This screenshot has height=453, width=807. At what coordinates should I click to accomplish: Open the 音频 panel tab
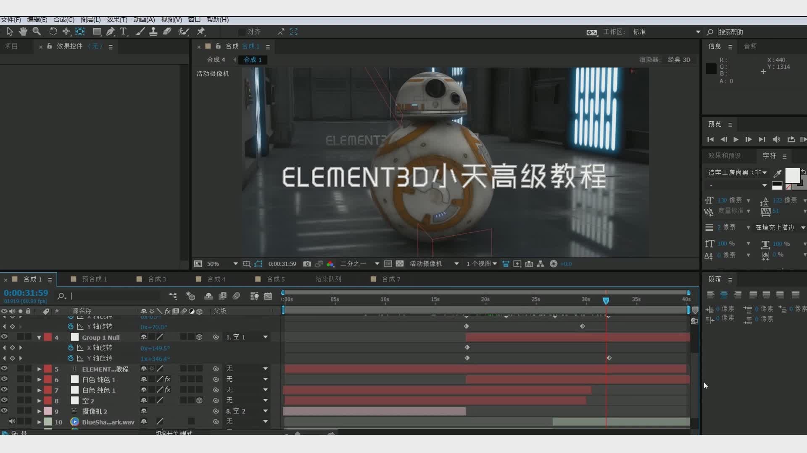coord(750,46)
